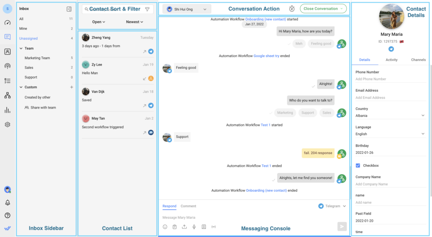Open the May Tan conversation
Screen dimensions: 432x237
pyautogui.click(x=118, y=125)
